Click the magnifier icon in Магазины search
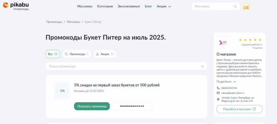 pos(235,6)
